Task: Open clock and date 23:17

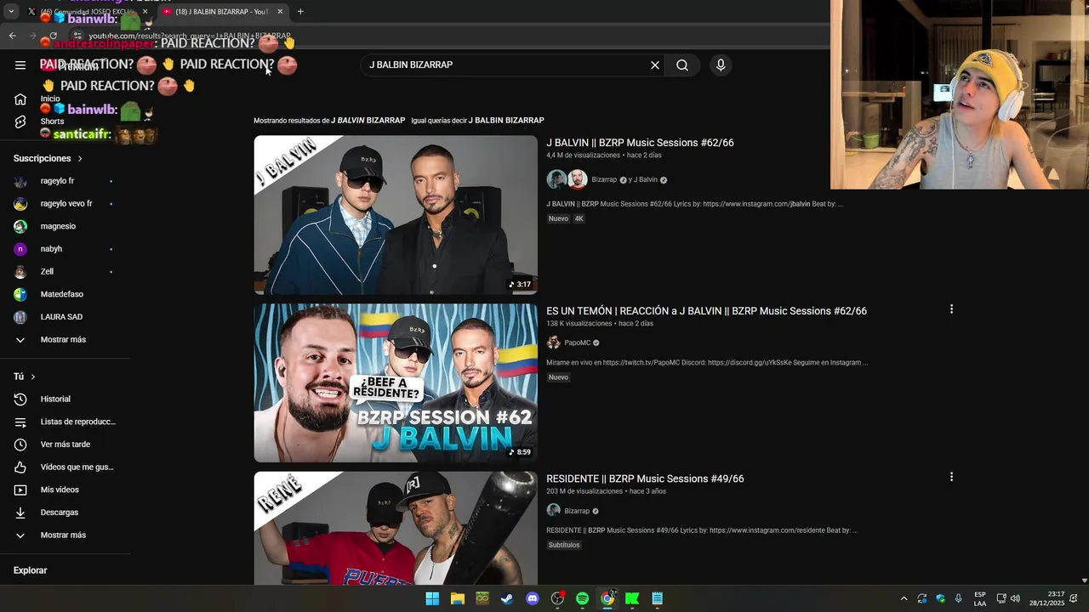Action: point(1046,598)
